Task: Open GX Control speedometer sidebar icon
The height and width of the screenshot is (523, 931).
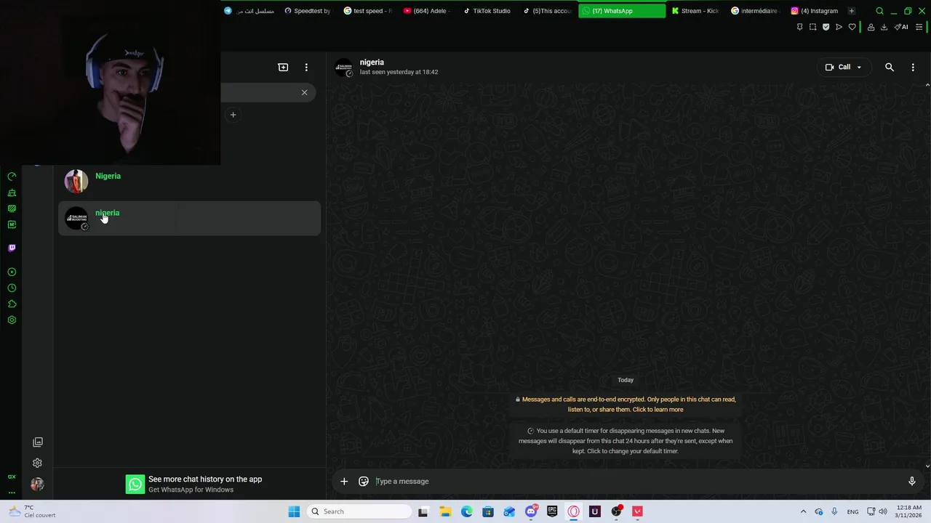Action: (x=12, y=177)
